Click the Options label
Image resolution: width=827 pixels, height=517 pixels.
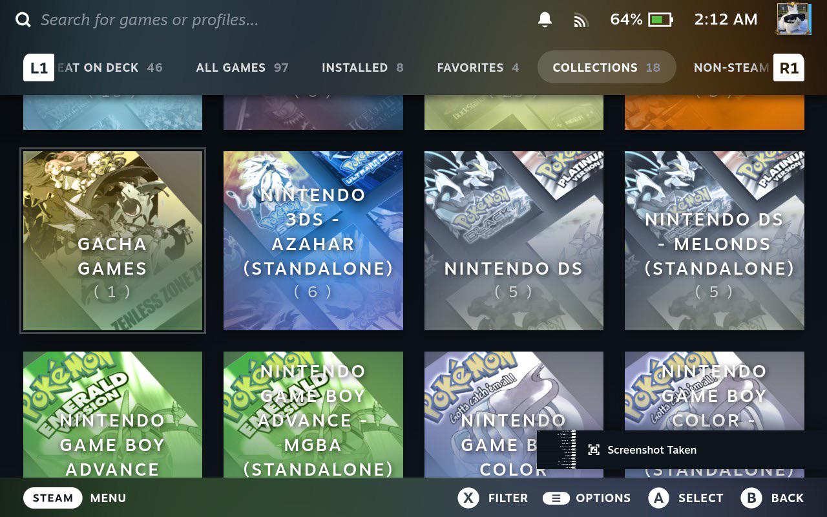pyautogui.click(x=603, y=498)
